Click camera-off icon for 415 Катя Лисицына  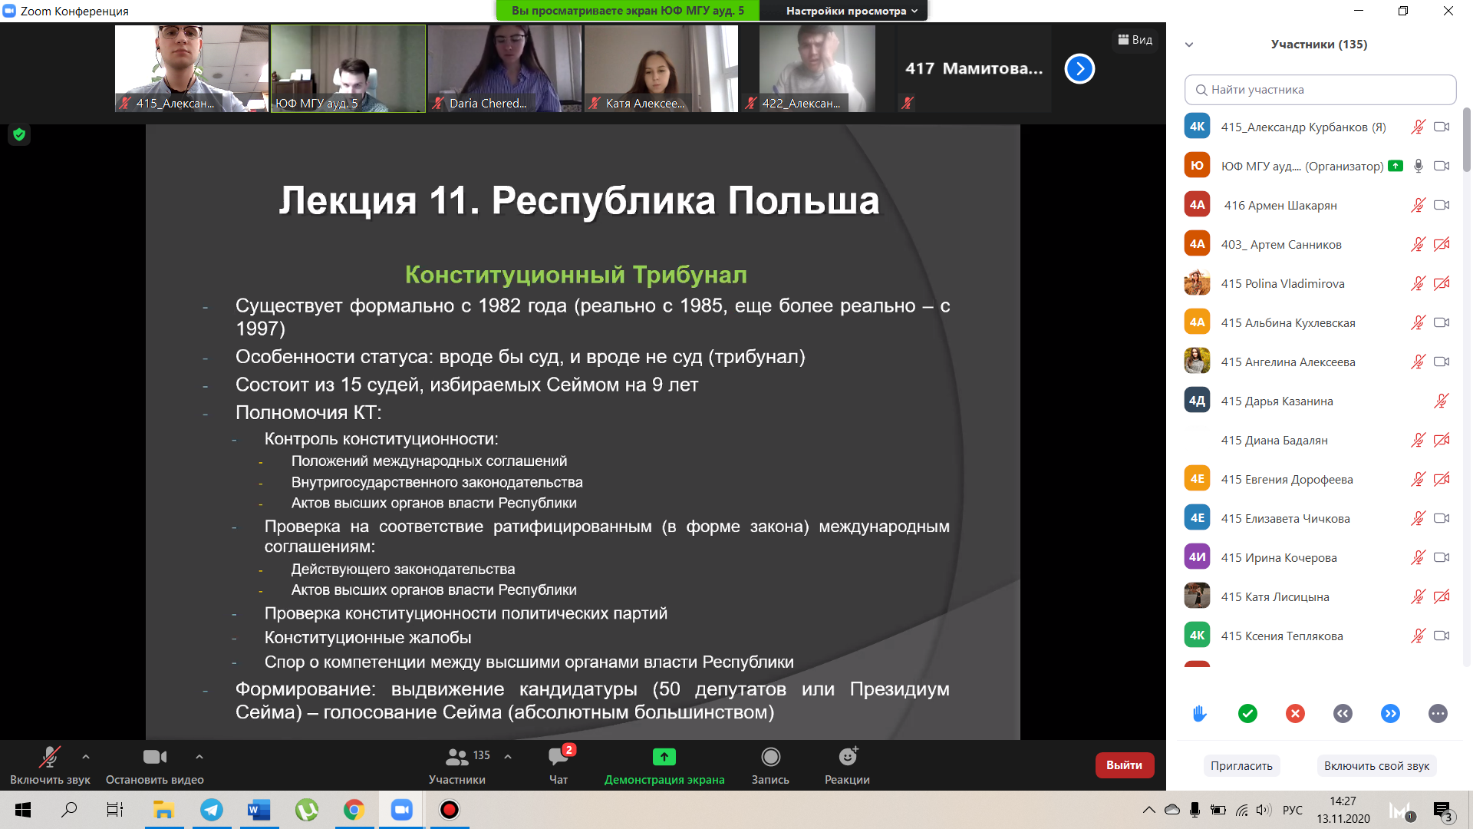tap(1442, 596)
